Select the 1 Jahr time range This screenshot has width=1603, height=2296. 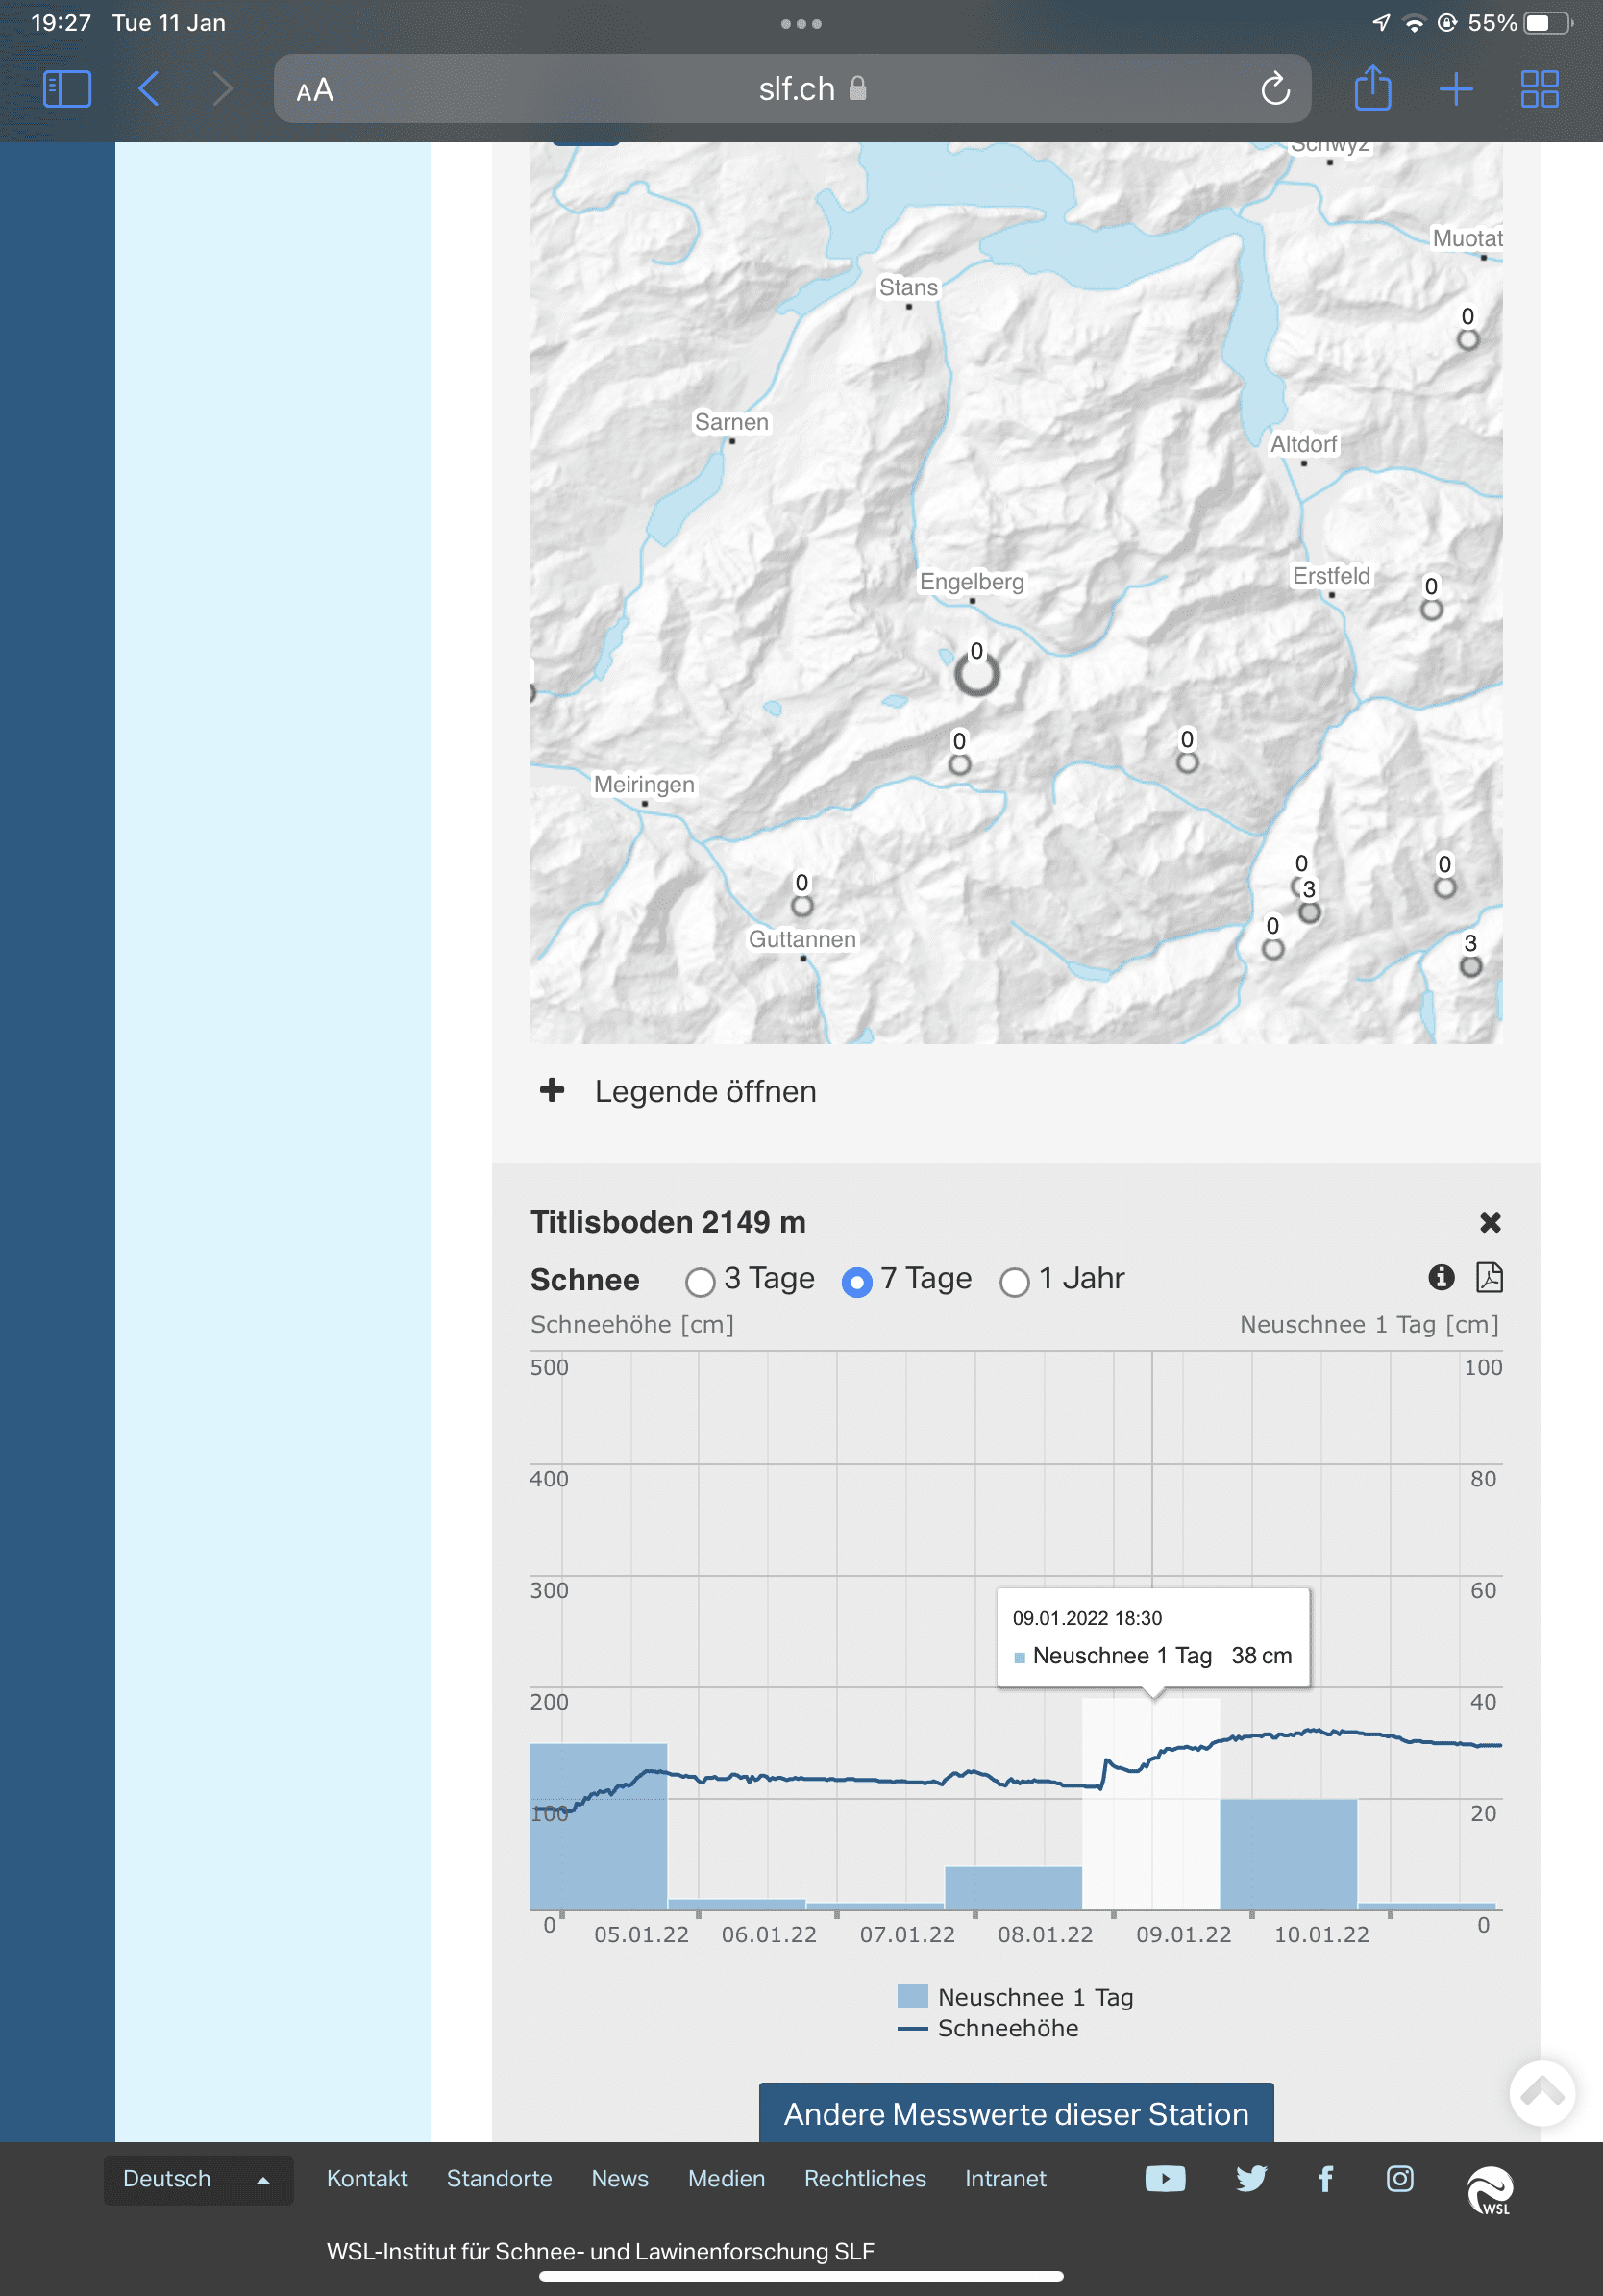click(1014, 1281)
